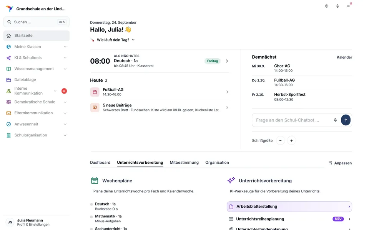Expand Interne Kommunikation submenu chevron
The height and width of the screenshot is (230, 369).
pyautogui.click(x=55, y=91)
